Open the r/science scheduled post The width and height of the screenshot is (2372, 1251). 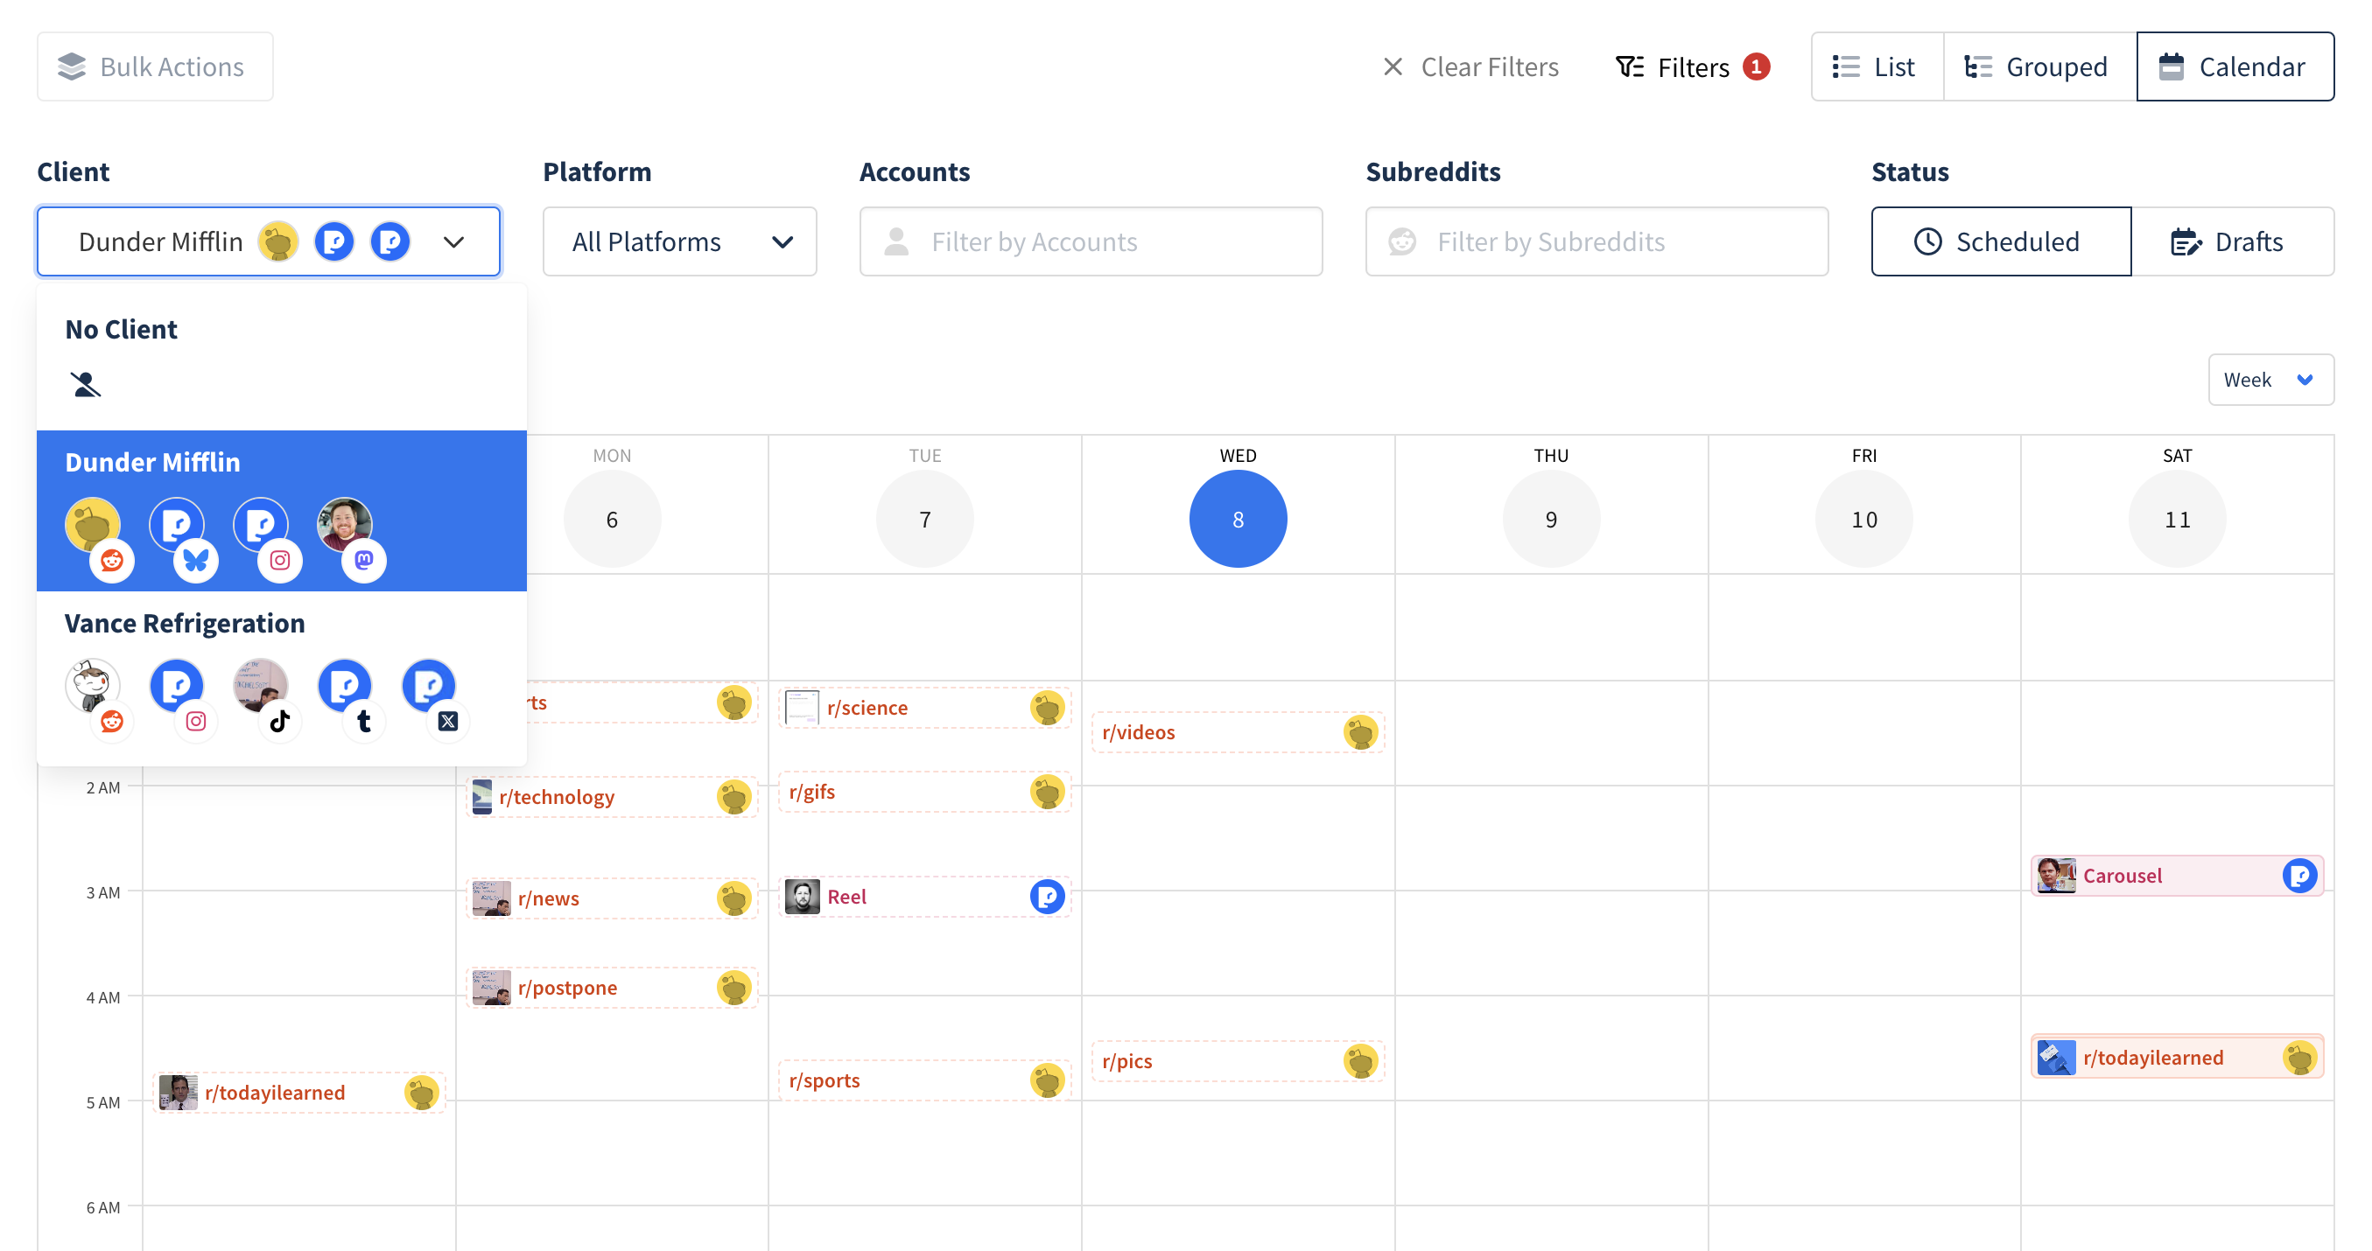click(925, 708)
